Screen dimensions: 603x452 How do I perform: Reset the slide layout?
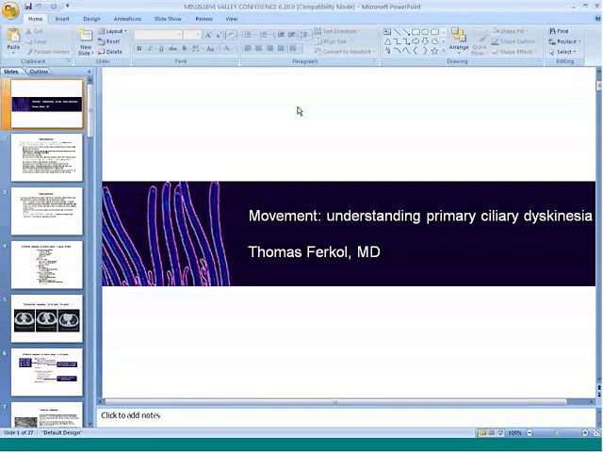pyautogui.click(x=109, y=41)
